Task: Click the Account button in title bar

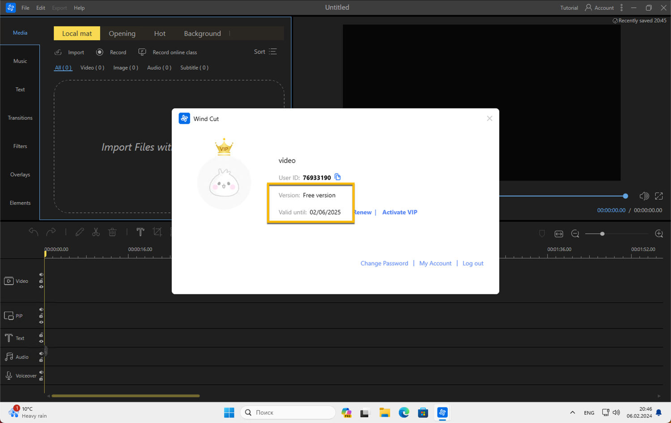Action: click(599, 8)
